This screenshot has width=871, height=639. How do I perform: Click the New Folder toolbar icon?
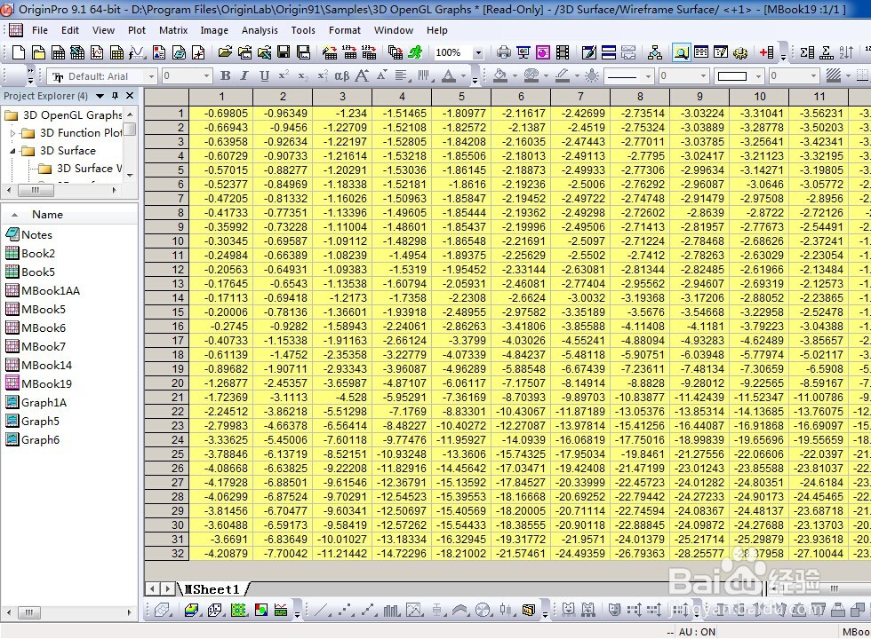pyautogui.click(x=38, y=52)
